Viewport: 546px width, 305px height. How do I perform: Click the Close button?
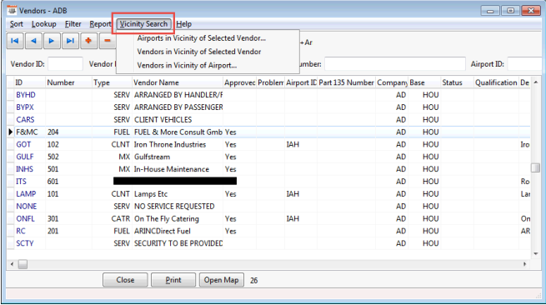click(x=125, y=280)
